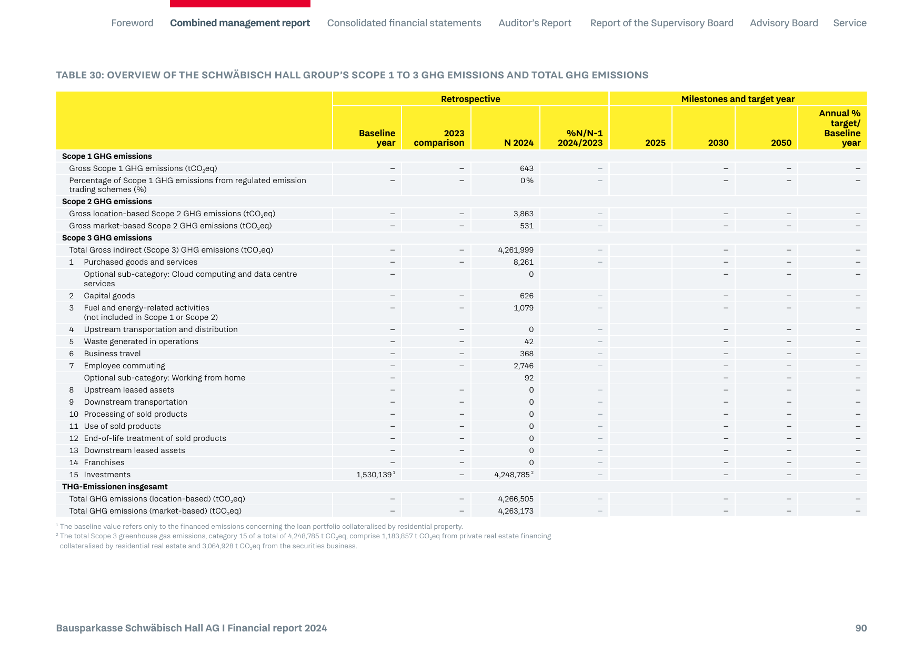Click the Total Gross indirect value 4,261,999
923x653 pixels.
point(516,250)
